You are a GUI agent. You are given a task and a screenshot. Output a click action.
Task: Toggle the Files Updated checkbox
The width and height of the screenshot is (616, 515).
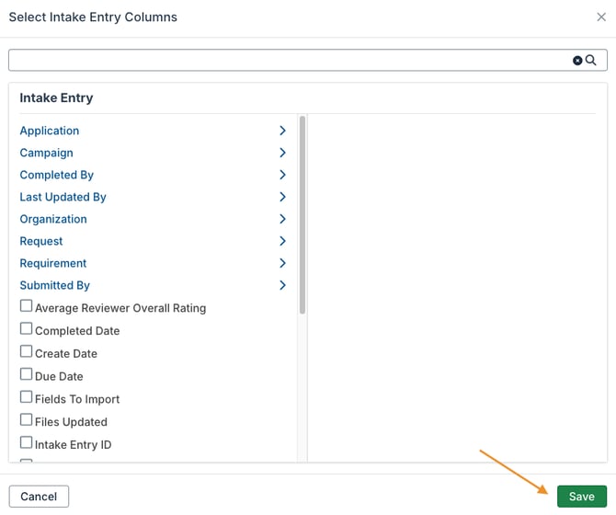pos(27,420)
